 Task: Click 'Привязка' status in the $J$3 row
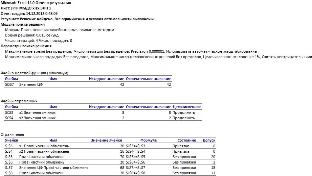[181, 146]
